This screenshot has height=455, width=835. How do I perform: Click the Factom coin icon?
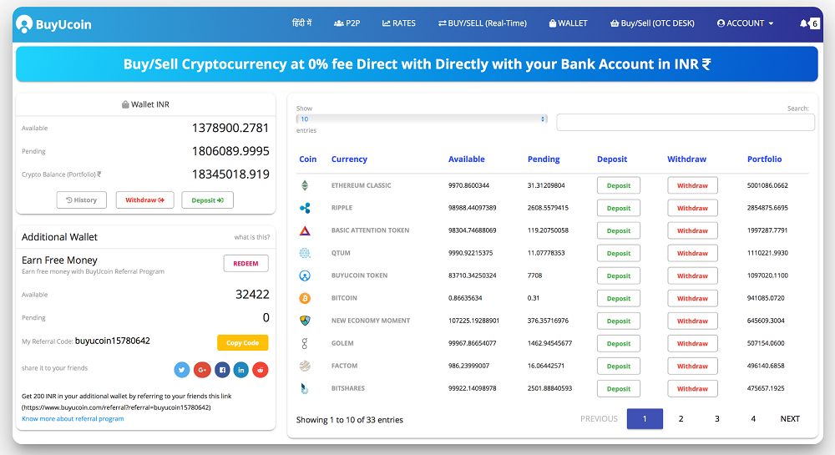tap(305, 366)
